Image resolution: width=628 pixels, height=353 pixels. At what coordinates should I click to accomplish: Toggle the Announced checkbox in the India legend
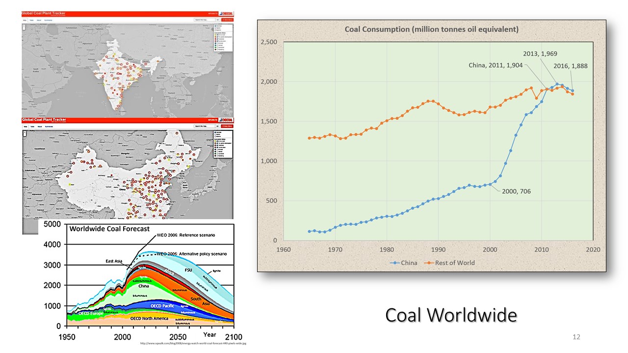click(x=217, y=35)
